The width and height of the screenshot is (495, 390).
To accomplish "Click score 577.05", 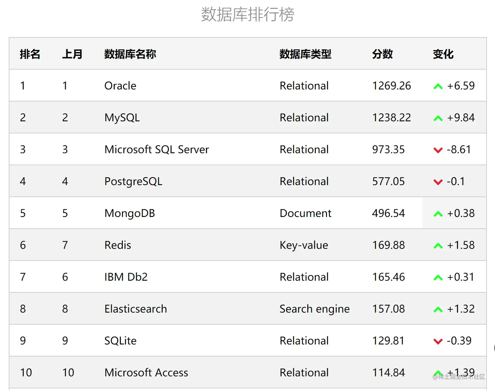I will 388,181.
